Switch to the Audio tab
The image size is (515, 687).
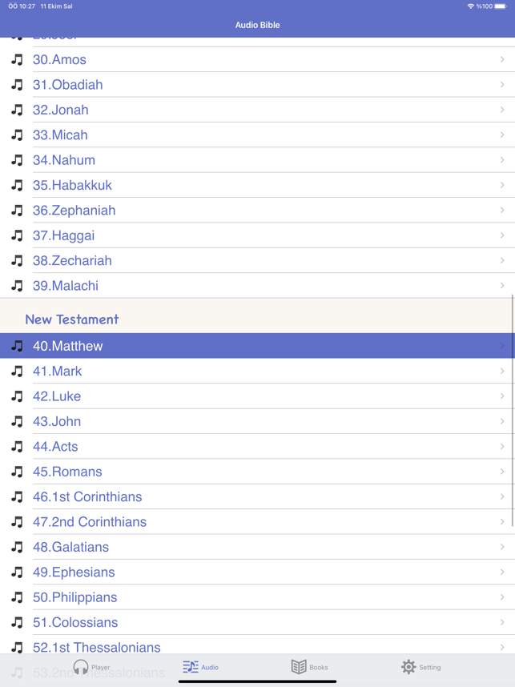tap(200, 666)
